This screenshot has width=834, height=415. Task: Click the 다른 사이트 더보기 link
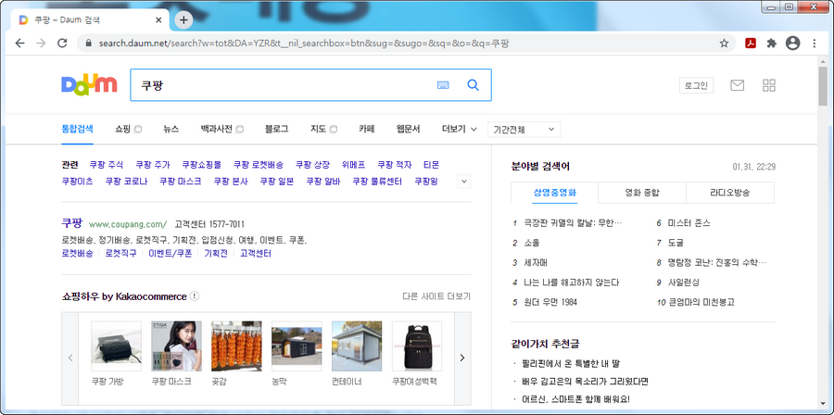point(436,296)
